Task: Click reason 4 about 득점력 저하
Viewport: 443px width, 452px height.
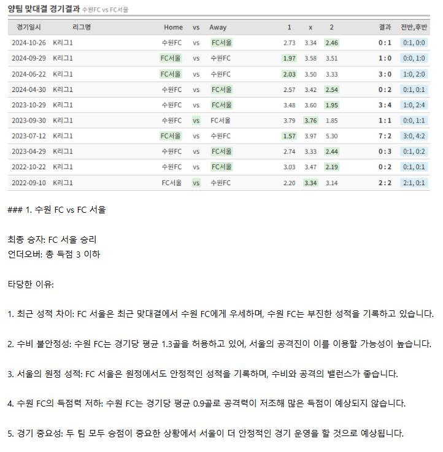Action: 207,404
